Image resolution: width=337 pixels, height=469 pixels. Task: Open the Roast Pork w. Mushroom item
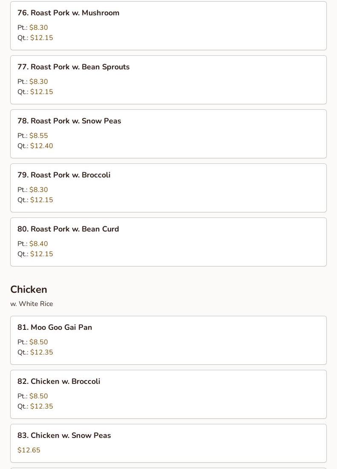(x=68, y=13)
